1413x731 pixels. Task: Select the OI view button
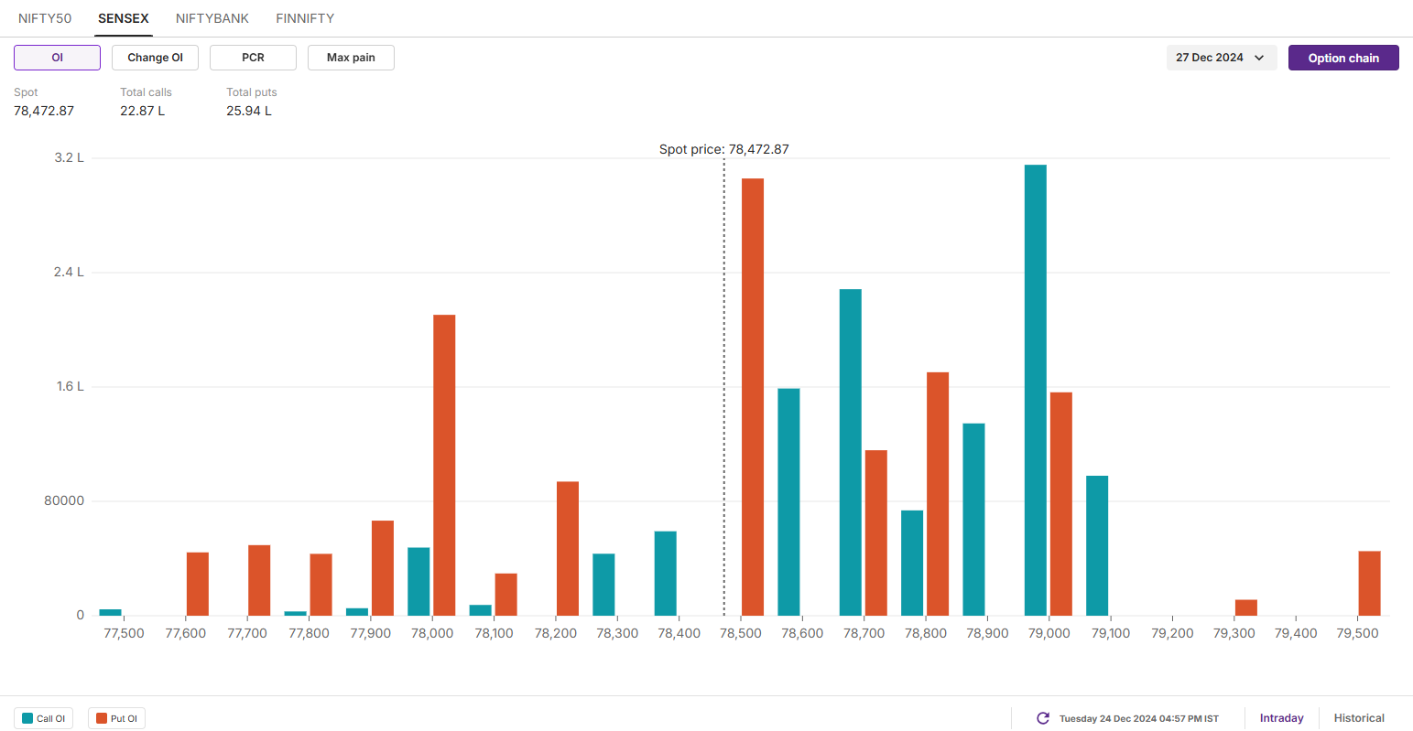(57, 58)
